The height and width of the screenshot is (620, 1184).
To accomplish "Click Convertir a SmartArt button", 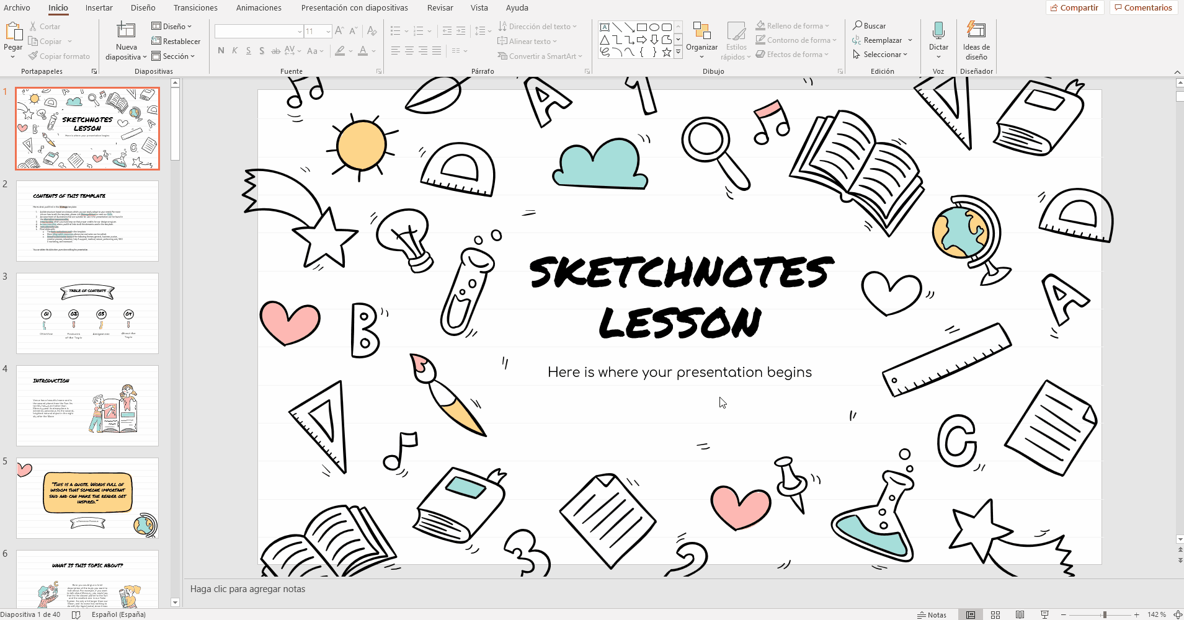I will click(x=540, y=56).
